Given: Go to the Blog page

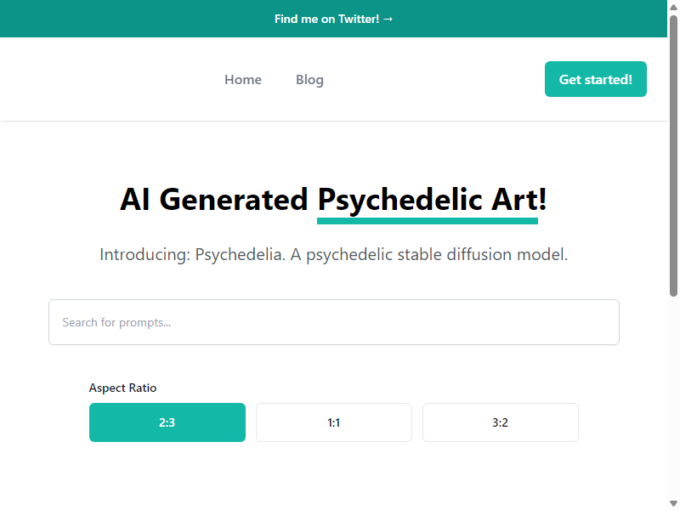Looking at the screenshot, I should [309, 80].
